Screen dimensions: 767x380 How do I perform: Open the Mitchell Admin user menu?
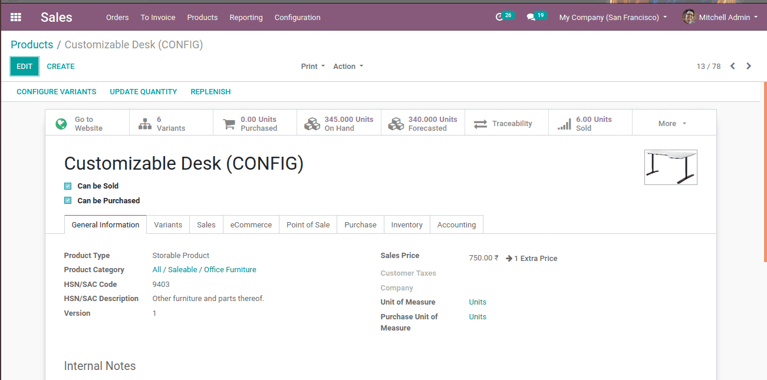click(720, 17)
